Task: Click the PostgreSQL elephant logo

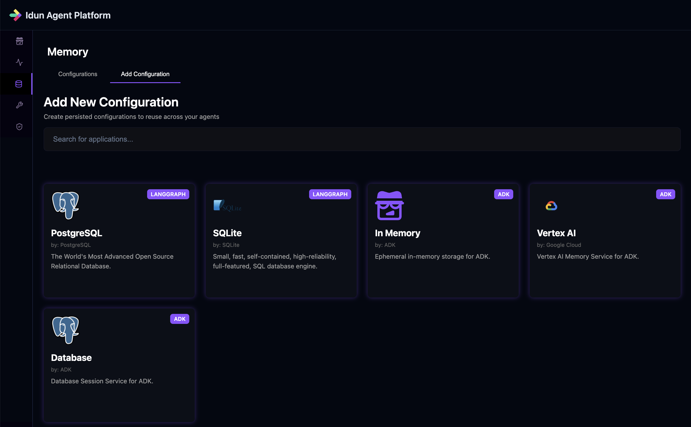Action: (65, 205)
